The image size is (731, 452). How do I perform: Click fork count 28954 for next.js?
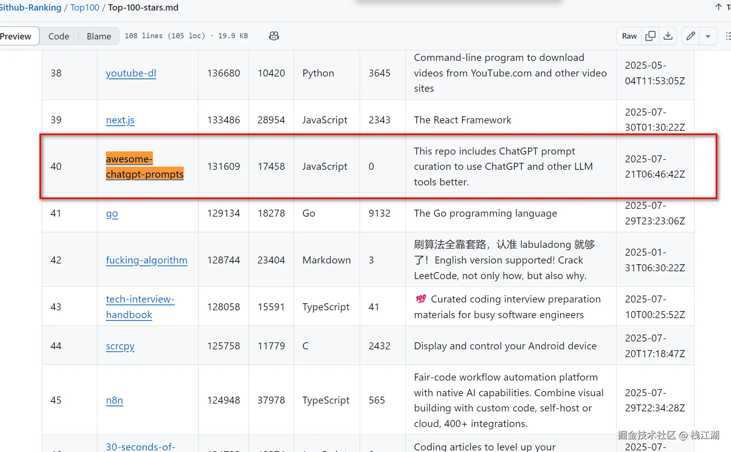[271, 120]
